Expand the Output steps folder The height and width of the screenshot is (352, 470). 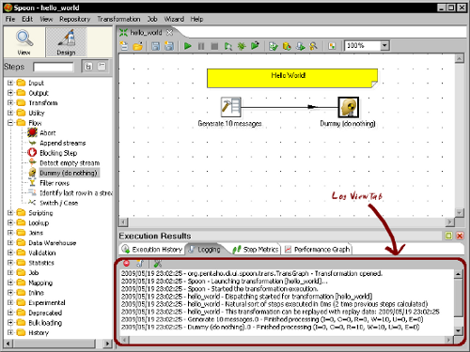tap(10, 93)
